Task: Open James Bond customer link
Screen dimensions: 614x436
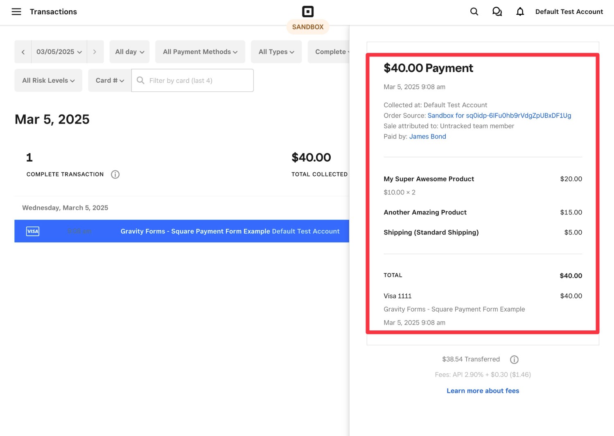Action: (428, 136)
